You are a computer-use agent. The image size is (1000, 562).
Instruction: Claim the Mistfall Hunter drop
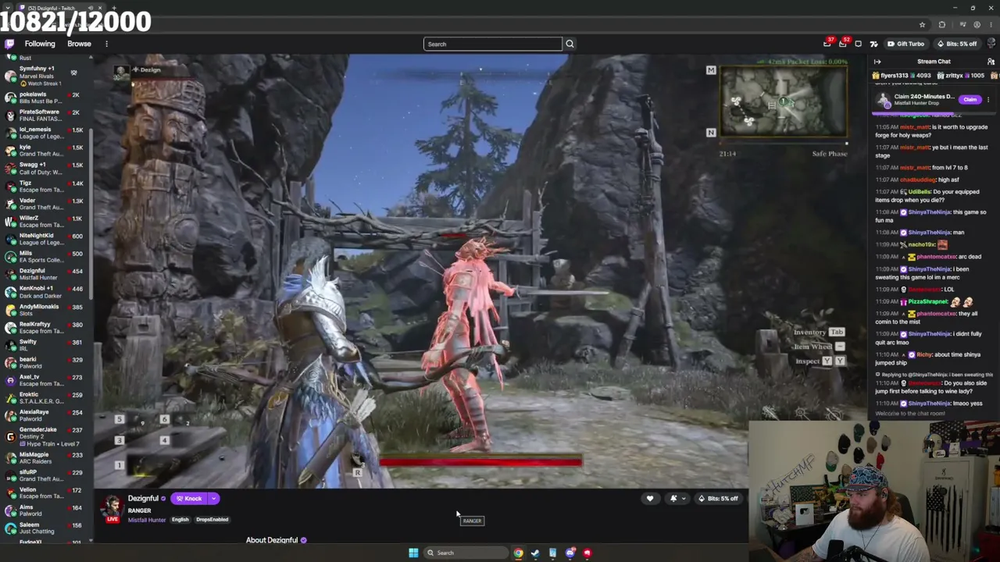(970, 100)
